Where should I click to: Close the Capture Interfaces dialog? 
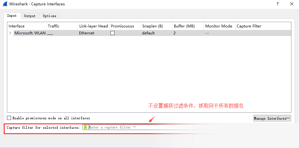[x=291, y=4]
